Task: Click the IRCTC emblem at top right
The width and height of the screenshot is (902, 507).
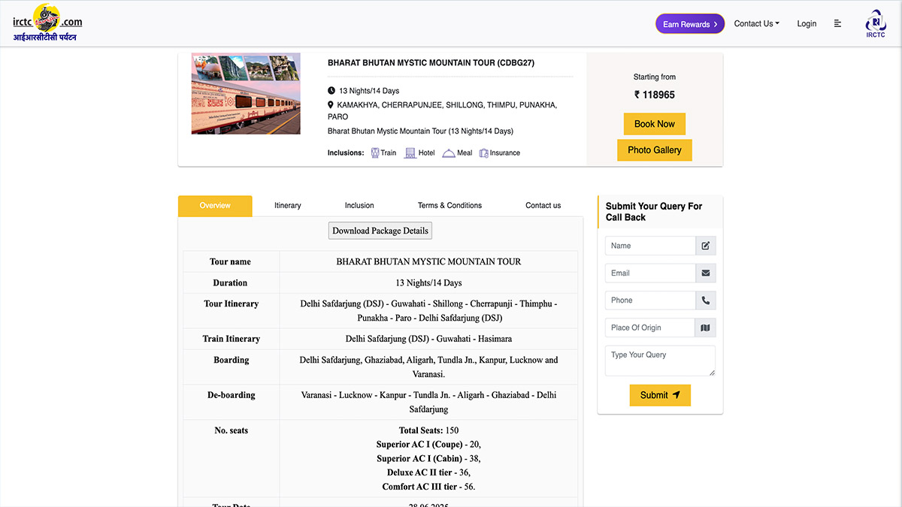Action: click(x=875, y=23)
